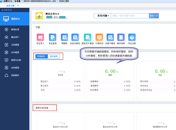The width and height of the screenshot is (176, 130).
Task: Go to 工资管理 in sidebar
Action: pyautogui.click(x=15, y=45)
